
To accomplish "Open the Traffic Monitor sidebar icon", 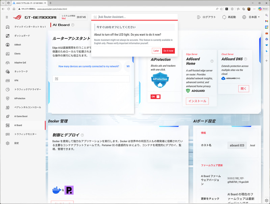I will [7, 134].
